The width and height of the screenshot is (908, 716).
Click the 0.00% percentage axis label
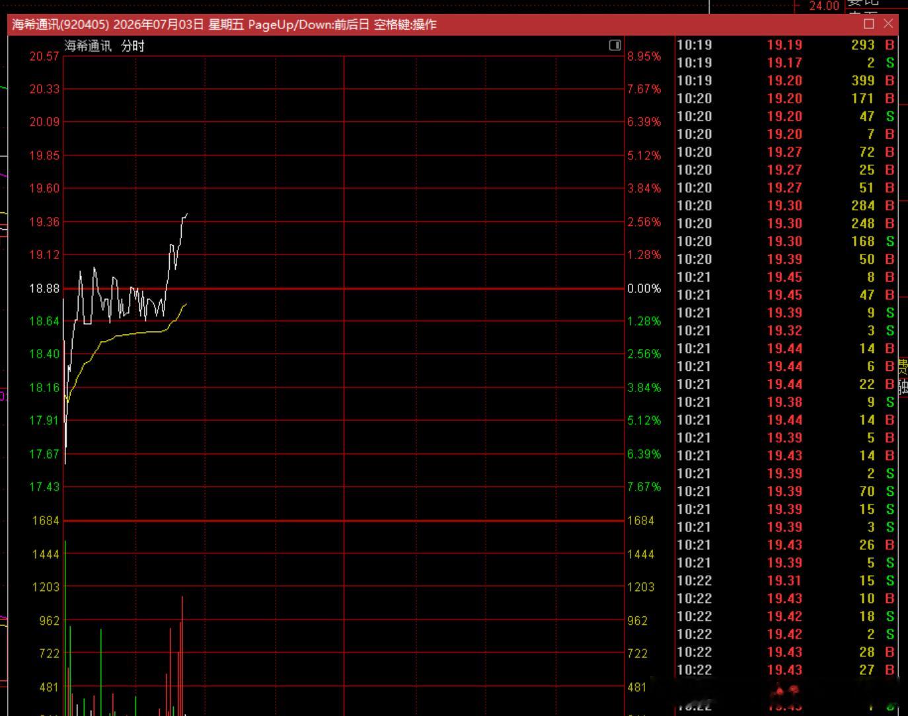[x=644, y=288]
